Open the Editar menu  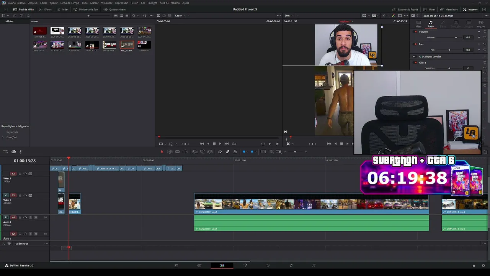tap(44, 3)
